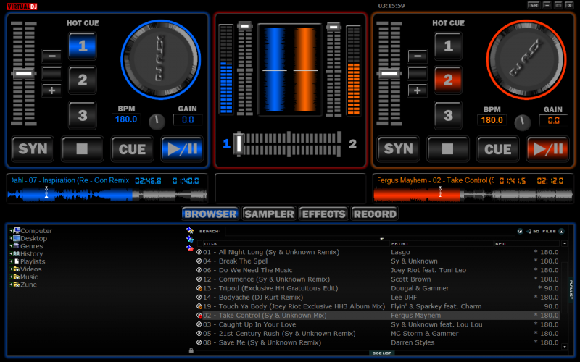
Task: Click the right deck pitch reset button
Action: pos(418,73)
